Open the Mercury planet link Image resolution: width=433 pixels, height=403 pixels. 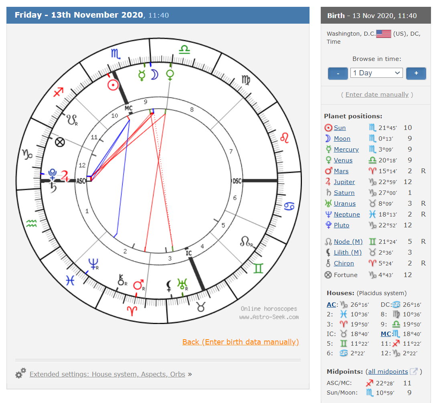coord(346,150)
